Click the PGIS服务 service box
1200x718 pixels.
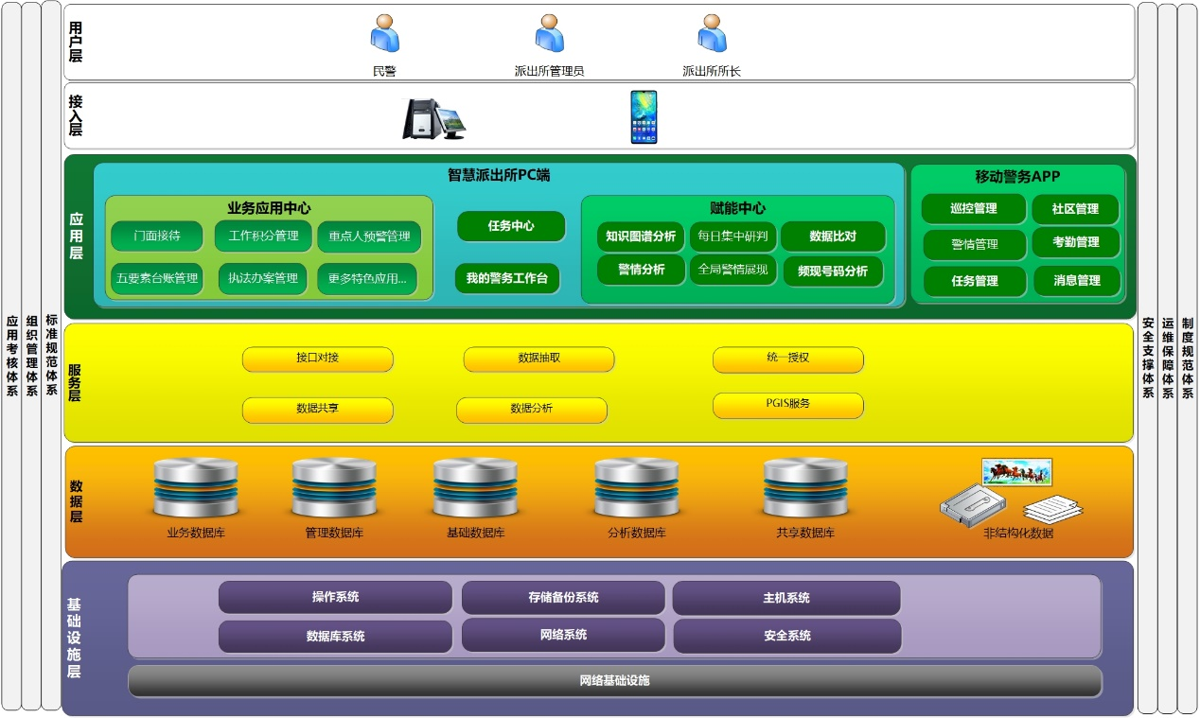787,405
